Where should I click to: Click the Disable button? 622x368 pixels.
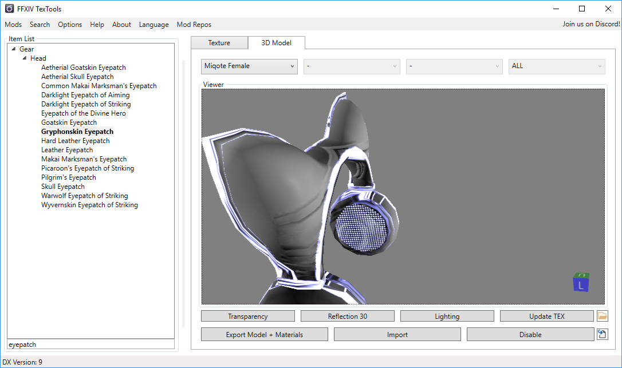pos(530,334)
